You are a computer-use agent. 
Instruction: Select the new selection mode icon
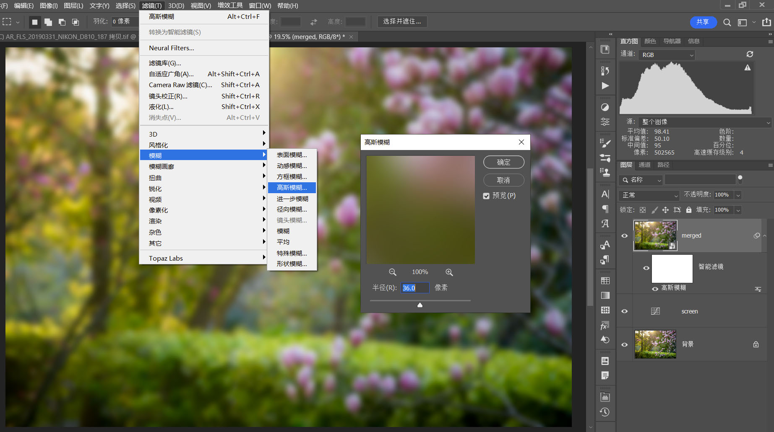pos(35,22)
